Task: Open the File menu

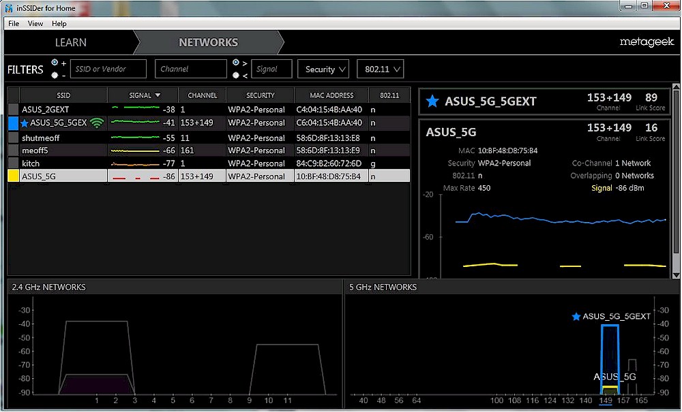Action: tap(14, 23)
